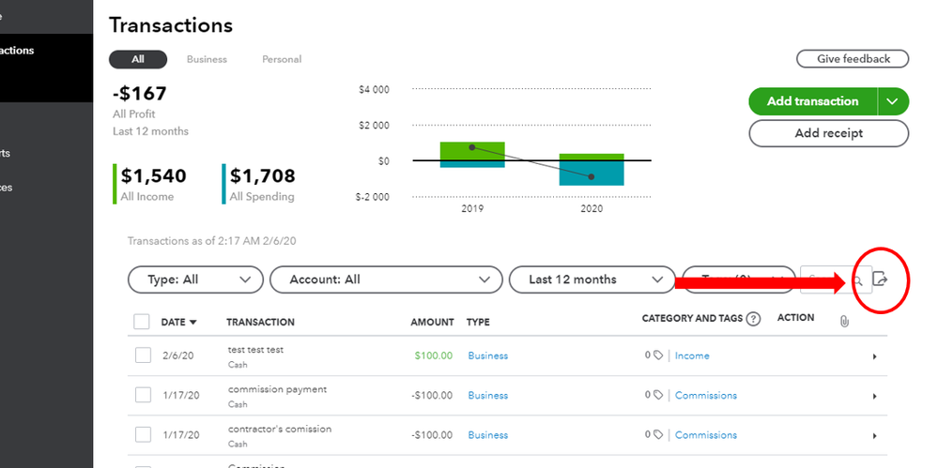
Task: Check the select-all transactions checkbox
Action: click(142, 322)
